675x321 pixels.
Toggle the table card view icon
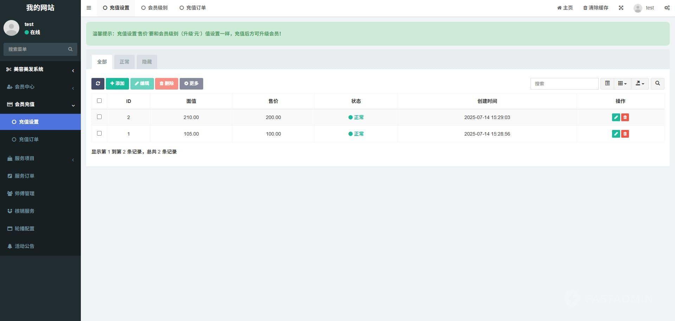coord(607,84)
